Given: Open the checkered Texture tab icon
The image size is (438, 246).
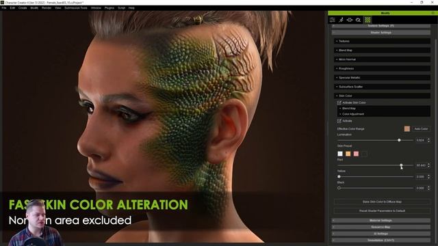Looking at the screenshot, I should coord(368,20).
